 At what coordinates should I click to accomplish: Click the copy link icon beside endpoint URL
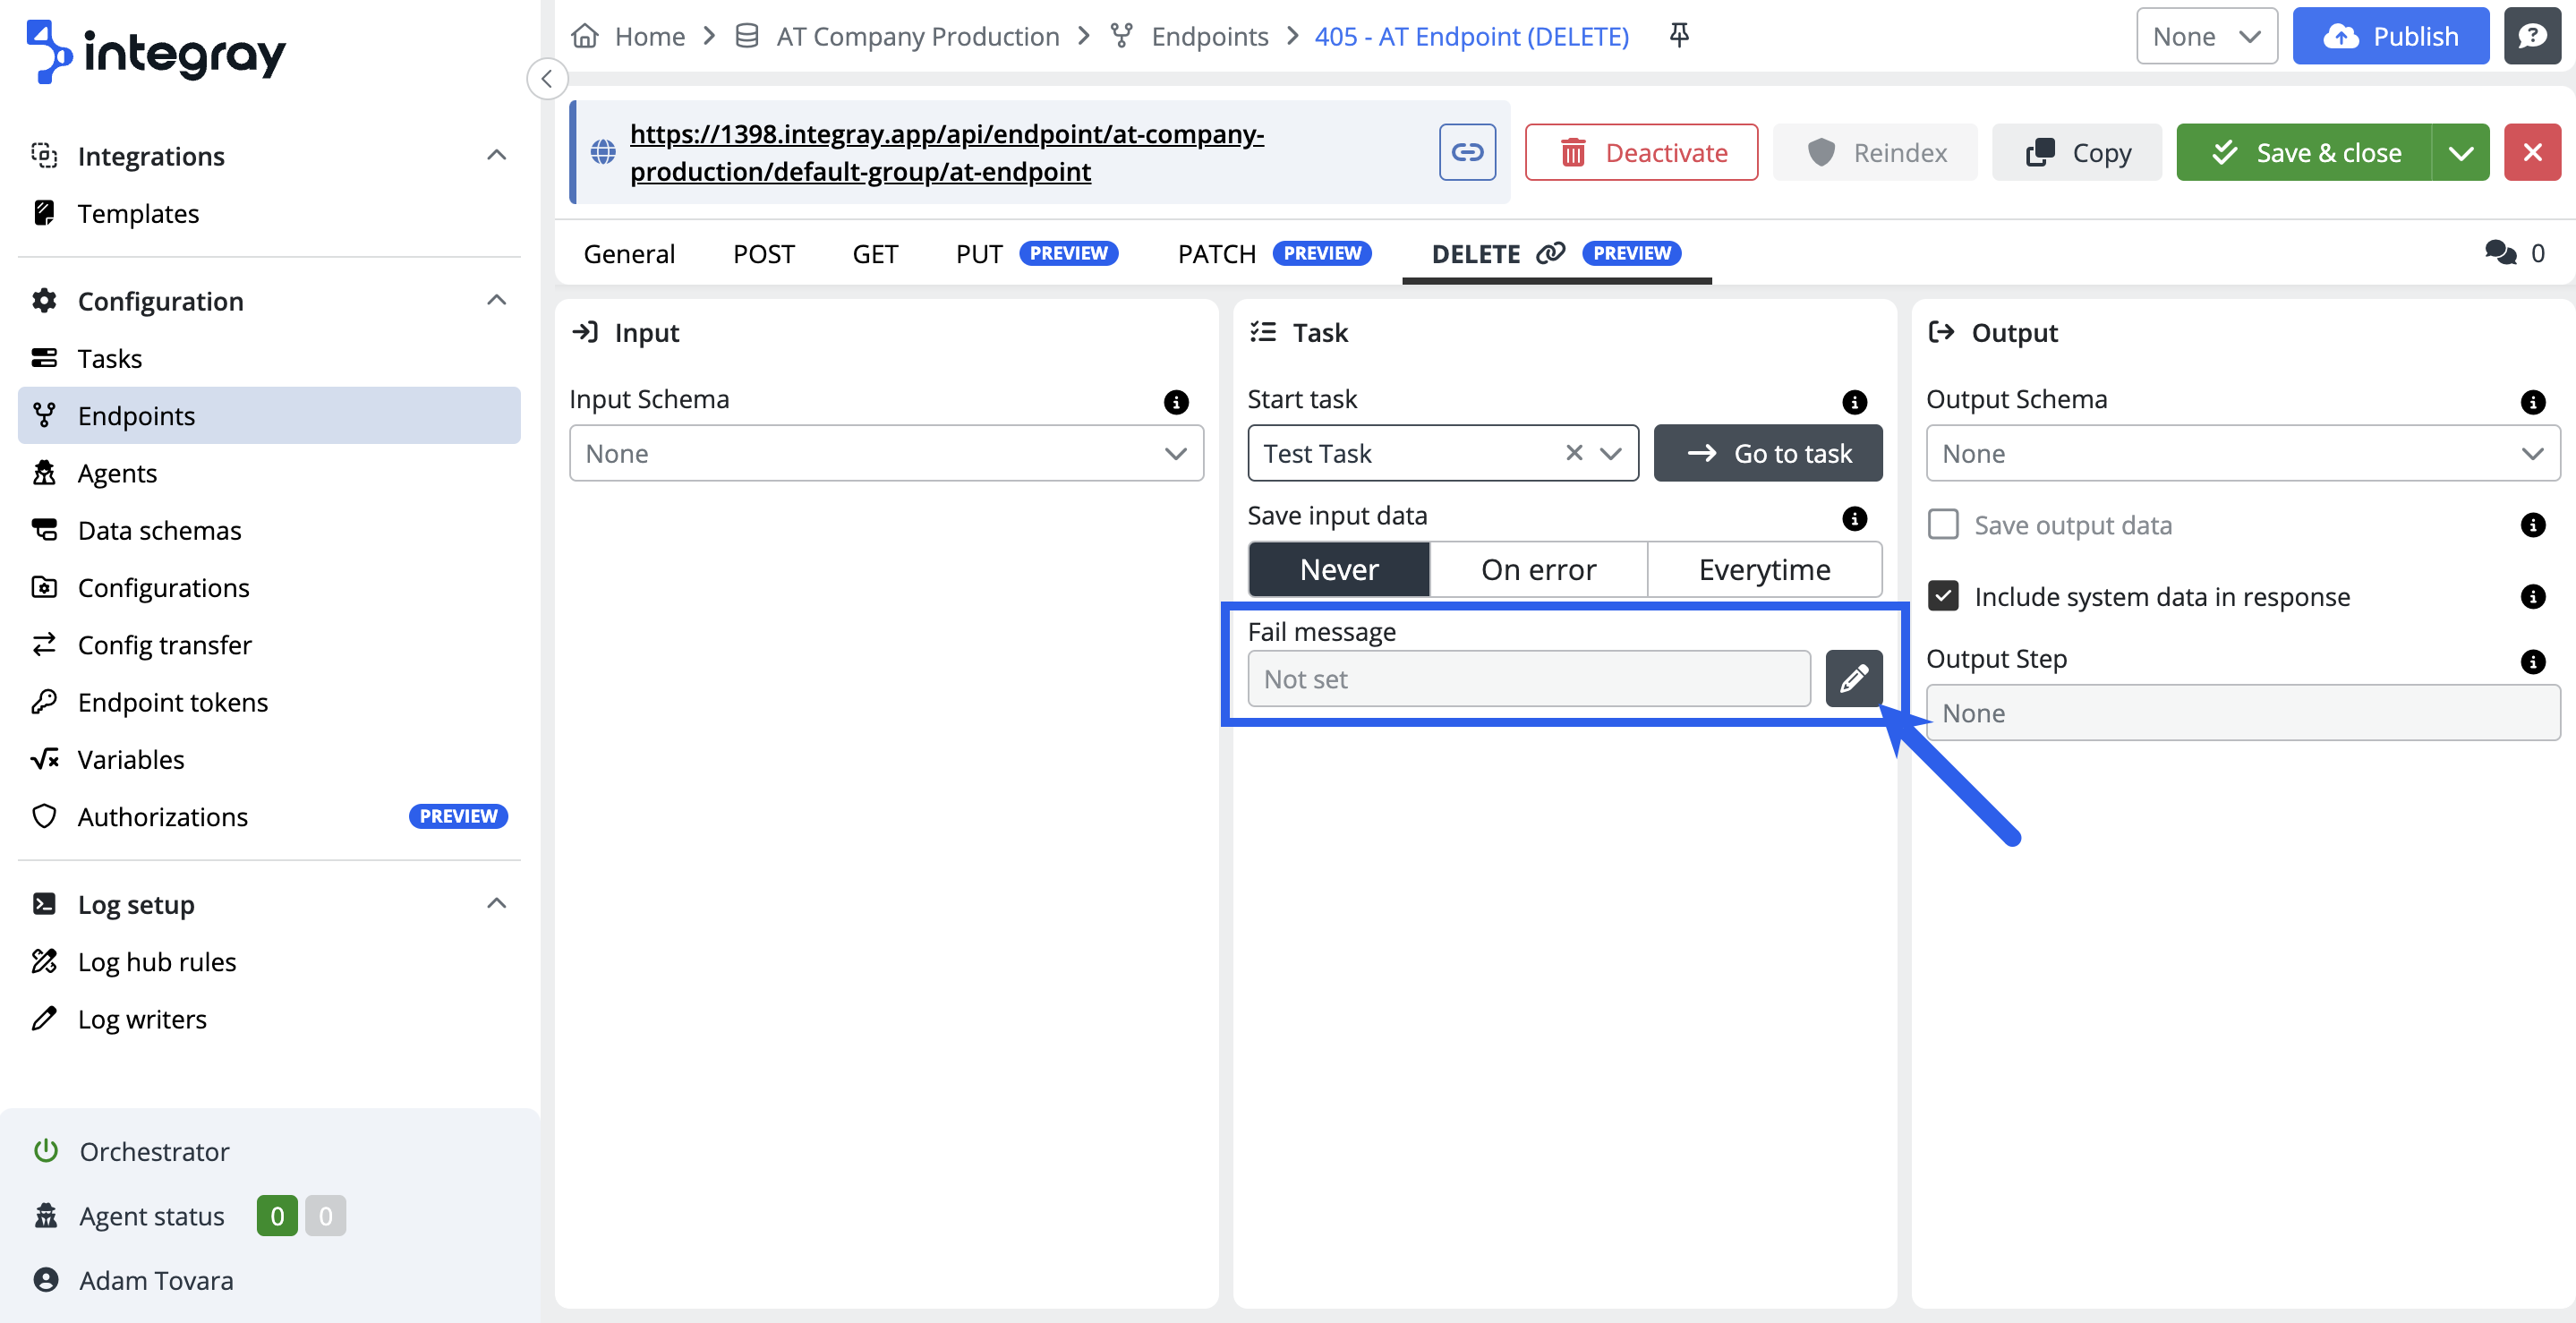(1466, 152)
